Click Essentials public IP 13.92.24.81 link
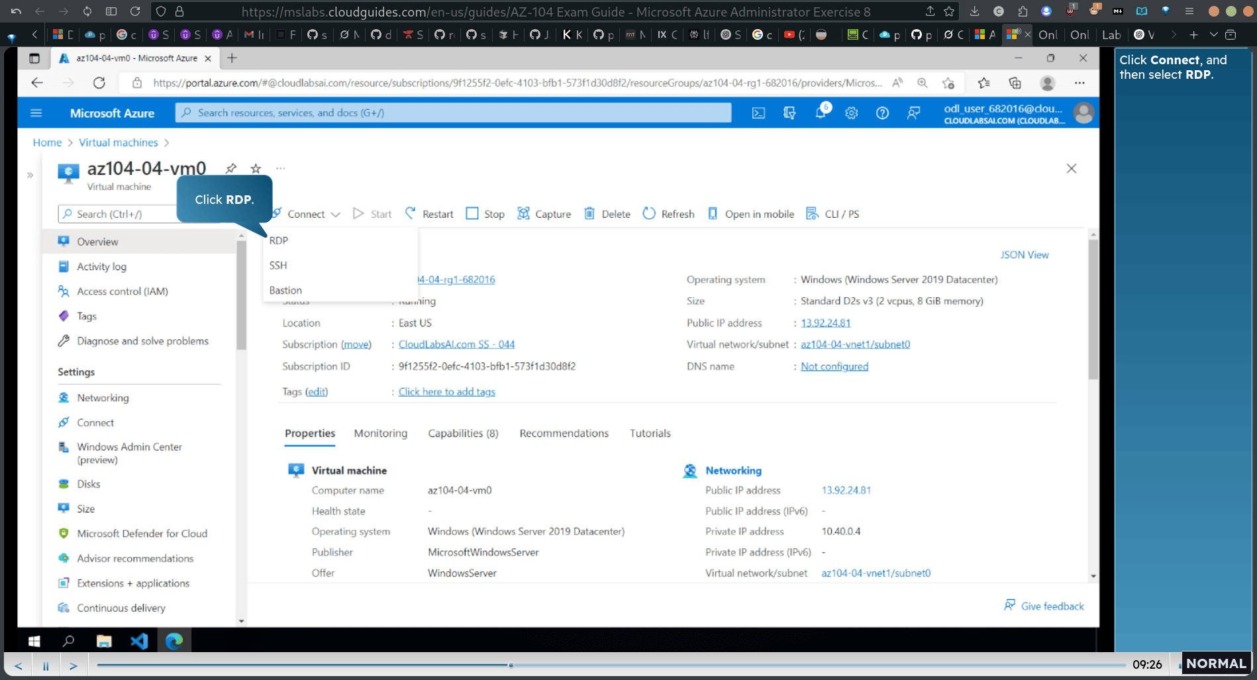This screenshot has height=680, width=1257. [x=826, y=323]
